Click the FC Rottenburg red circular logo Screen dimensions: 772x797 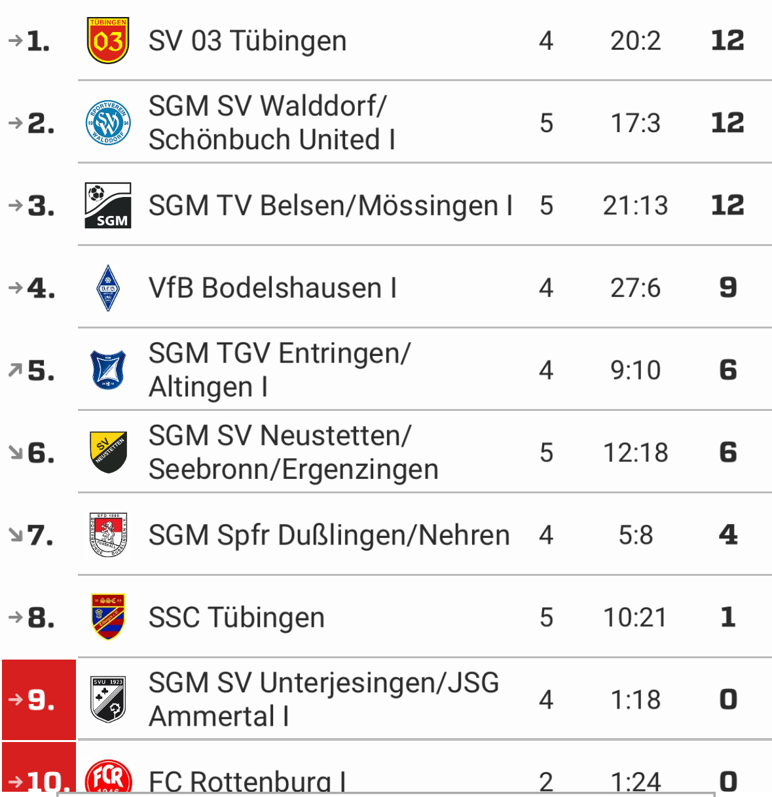tap(108, 778)
